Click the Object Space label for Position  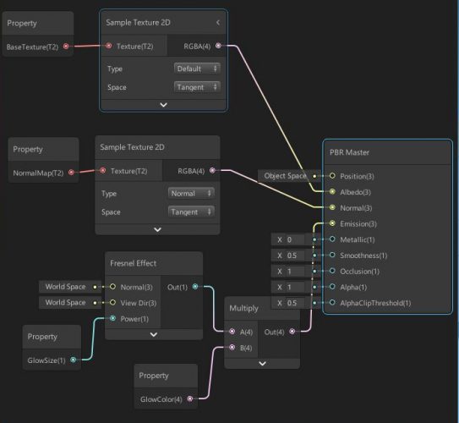pyautogui.click(x=285, y=176)
